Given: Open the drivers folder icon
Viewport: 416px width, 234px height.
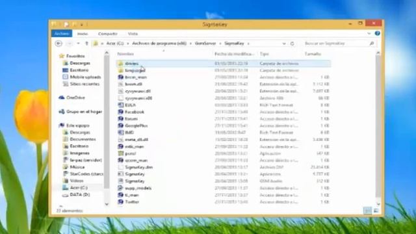Looking at the screenshot, I should click(x=120, y=64).
